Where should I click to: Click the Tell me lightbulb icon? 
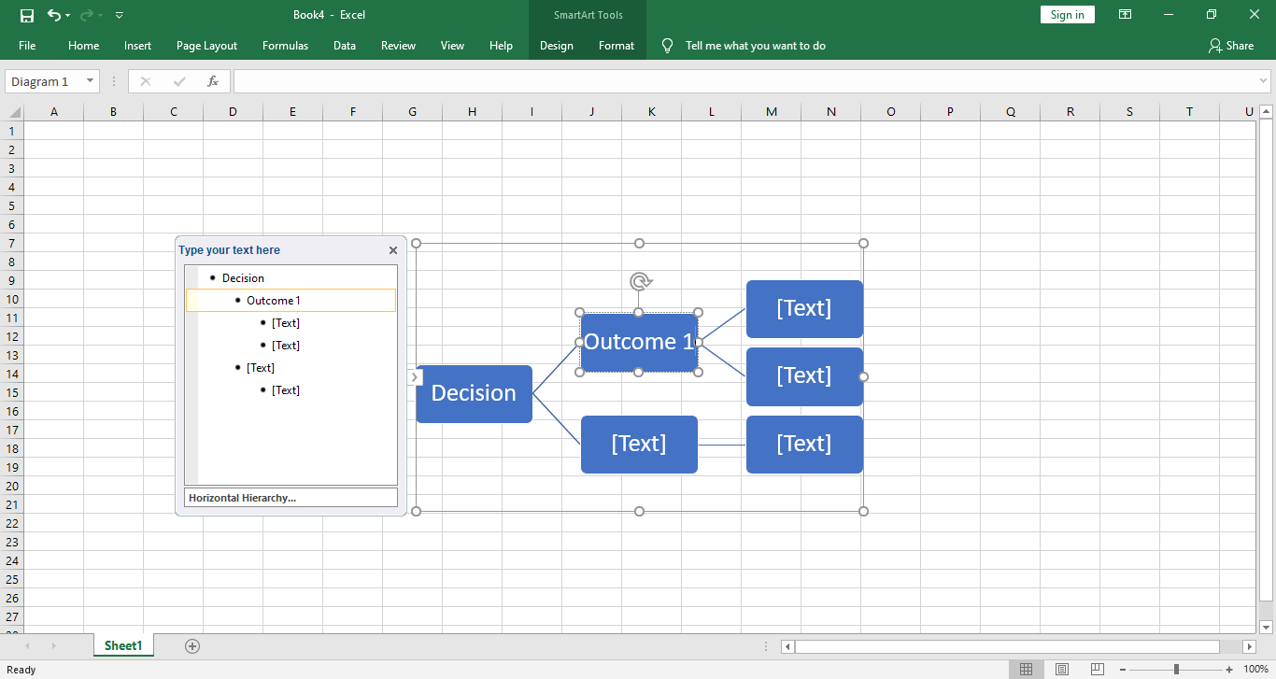[x=666, y=45]
